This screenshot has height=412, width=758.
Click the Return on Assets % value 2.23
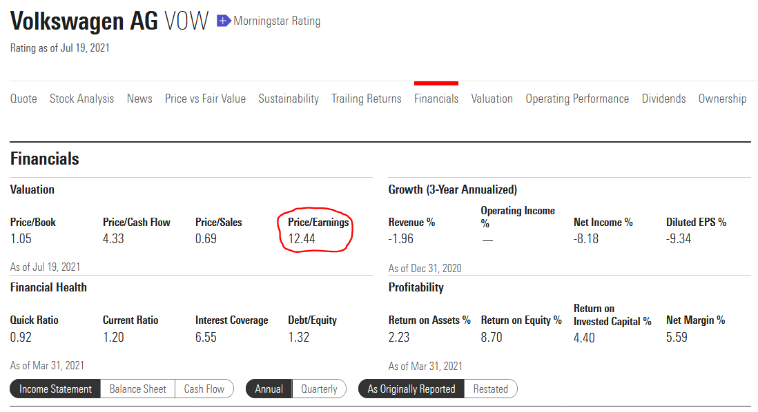click(399, 337)
